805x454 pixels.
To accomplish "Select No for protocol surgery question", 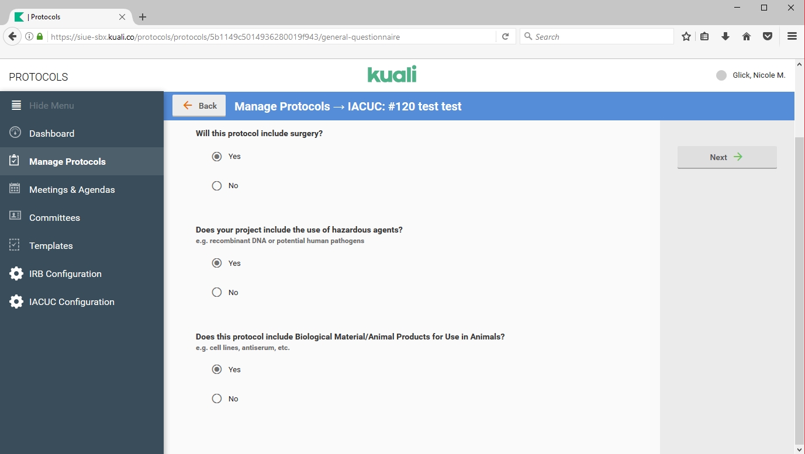I will click(x=217, y=186).
